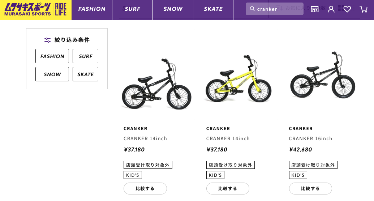Click the search field containing cranker
The width and height of the screenshot is (374, 201).
click(278, 9)
